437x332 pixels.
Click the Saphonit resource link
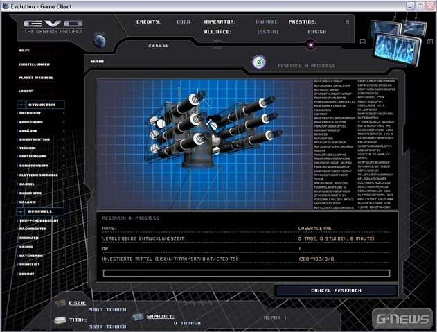pos(160,316)
